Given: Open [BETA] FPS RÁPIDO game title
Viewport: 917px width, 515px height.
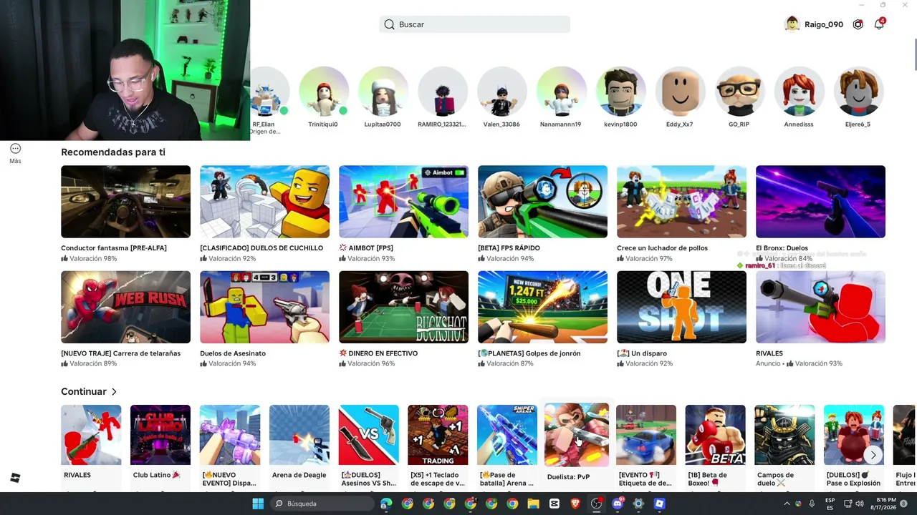Looking at the screenshot, I should click(x=509, y=248).
